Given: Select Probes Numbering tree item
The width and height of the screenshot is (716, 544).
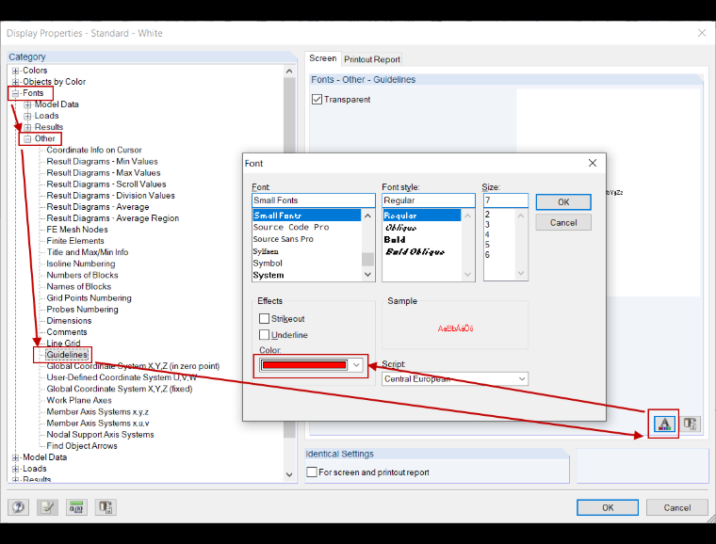Looking at the screenshot, I should pyautogui.click(x=82, y=309).
